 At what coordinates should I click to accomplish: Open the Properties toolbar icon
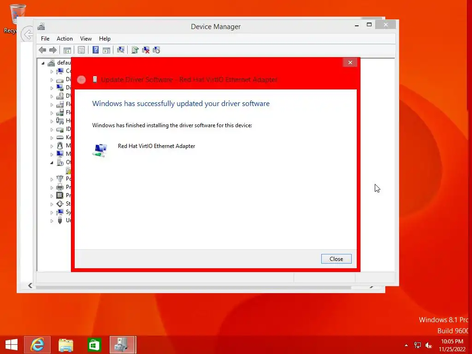81,50
